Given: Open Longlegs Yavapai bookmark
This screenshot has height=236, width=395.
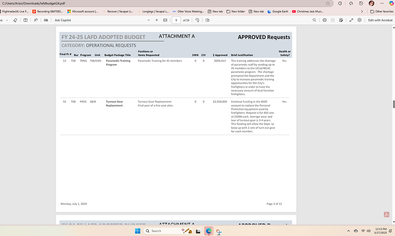Looking at the screenshot, I should click(x=153, y=11).
